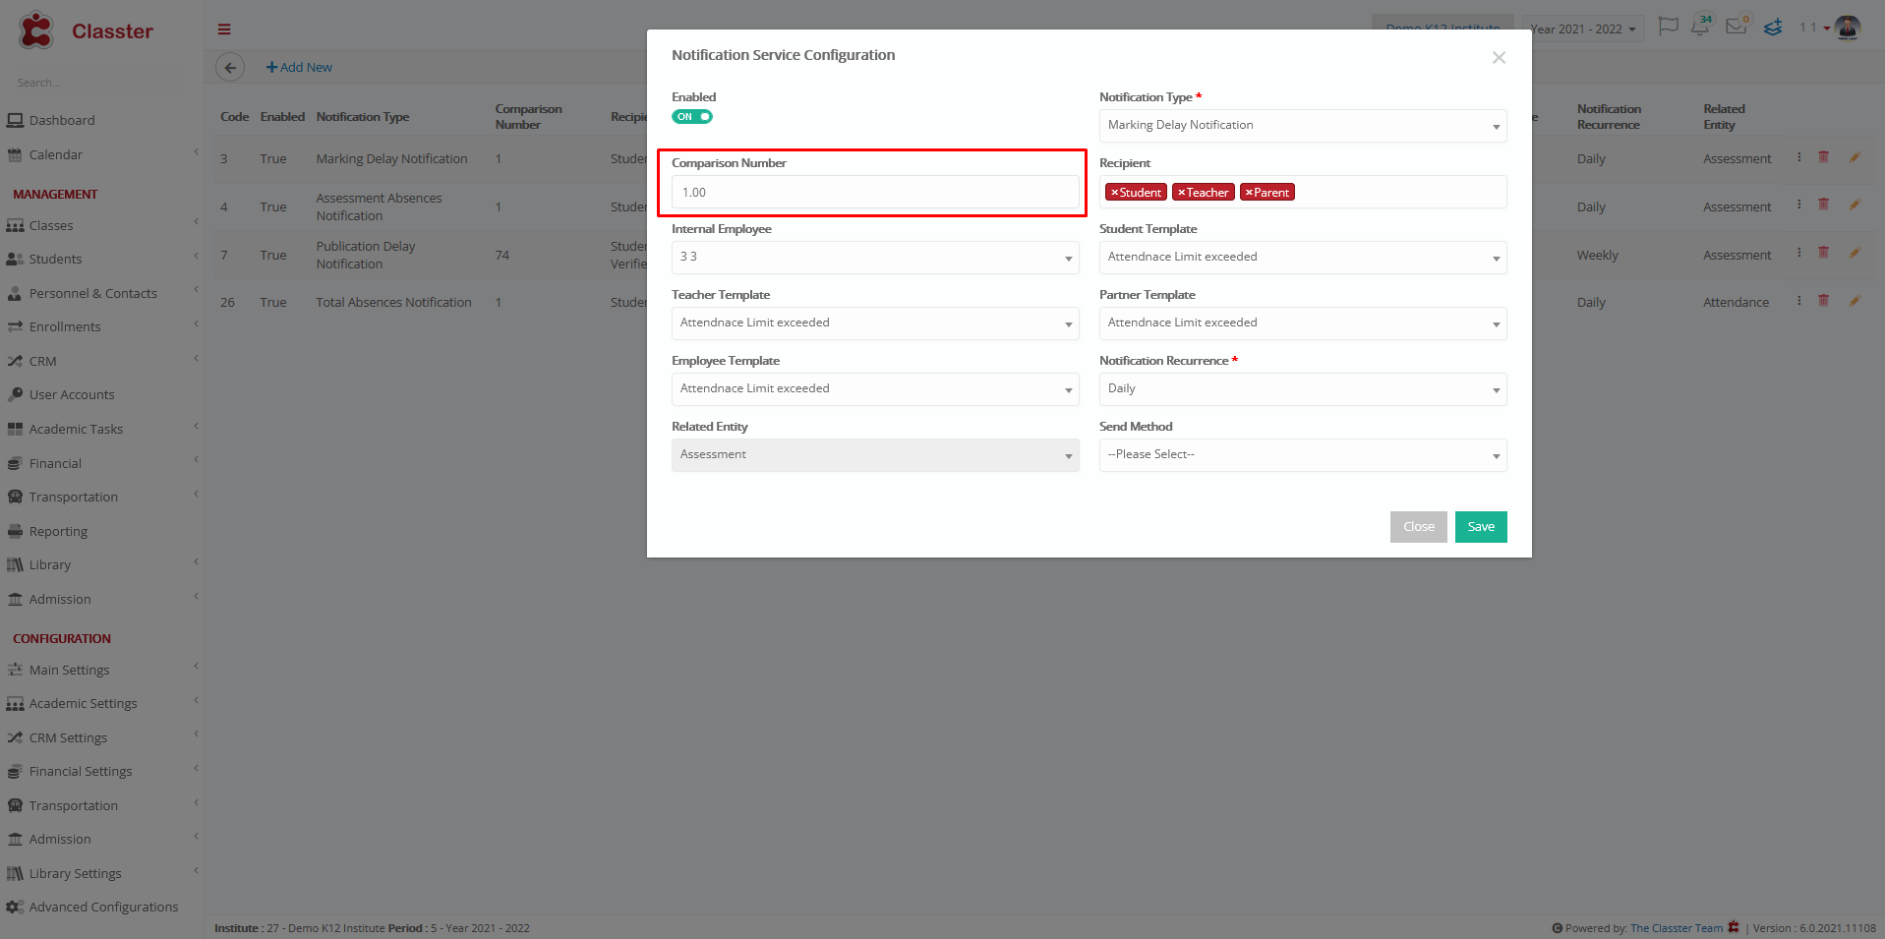Viewport: 1885px width, 939px height.
Task: Sort by Code column header
Action: coord(234,117)
